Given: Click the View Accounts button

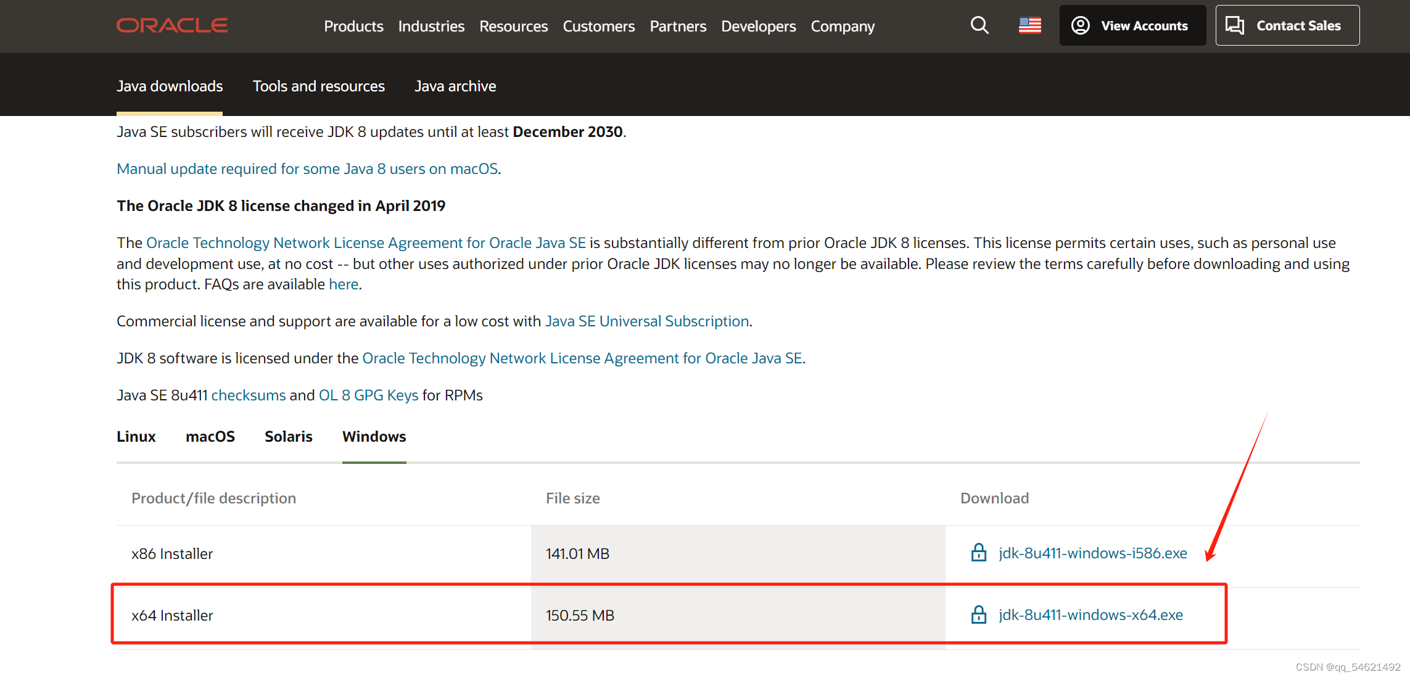Looking at the screenshot, I should (1132, 25).
